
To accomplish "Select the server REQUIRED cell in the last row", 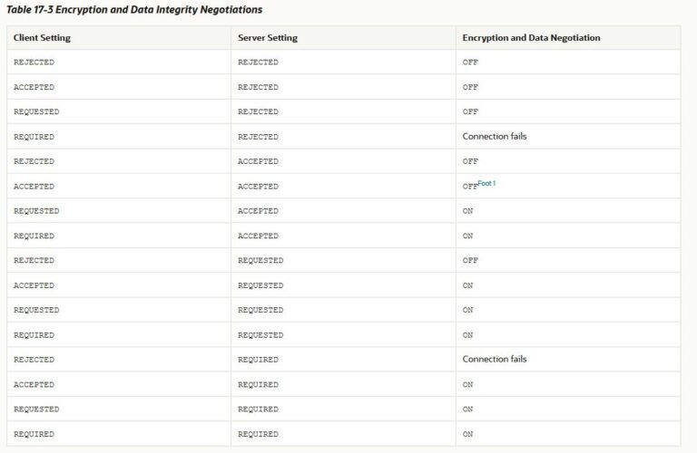I will click(x=258, y=434).
